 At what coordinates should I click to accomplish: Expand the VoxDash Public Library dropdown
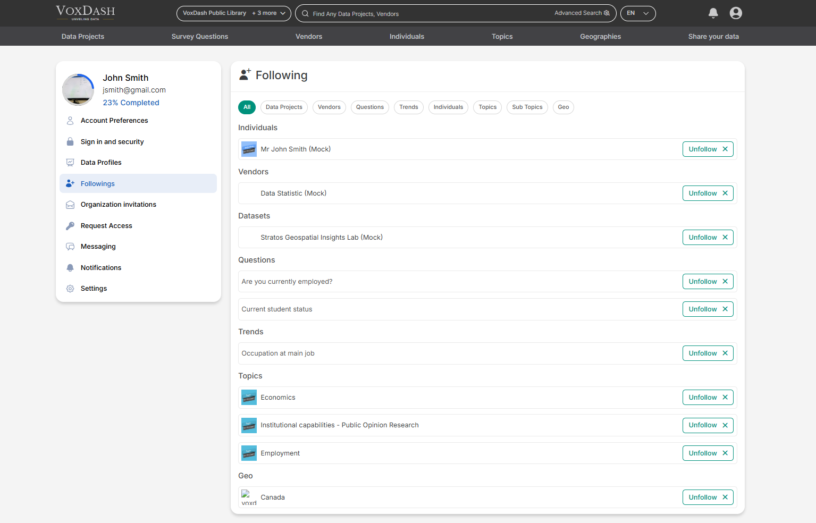tap(234, 13)
